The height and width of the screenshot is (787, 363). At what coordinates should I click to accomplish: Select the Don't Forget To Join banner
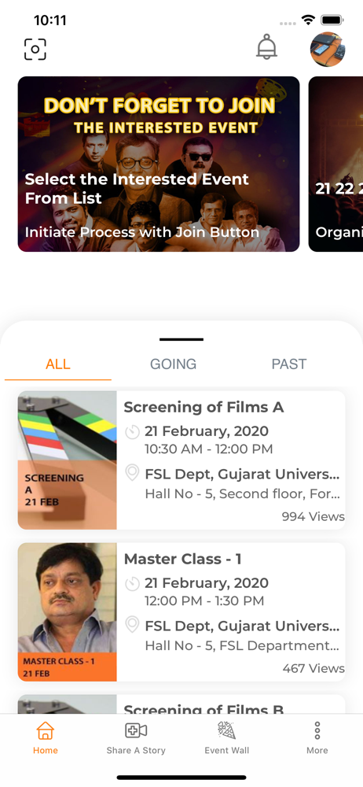tap(159, 164)
